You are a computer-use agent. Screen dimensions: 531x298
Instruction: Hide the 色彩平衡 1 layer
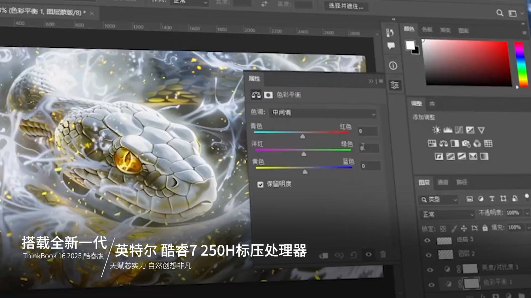(x=431, y=285)
